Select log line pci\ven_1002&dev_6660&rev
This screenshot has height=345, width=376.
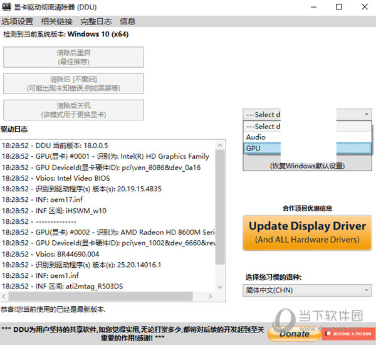pyautogui.click(x=108, y=243)
